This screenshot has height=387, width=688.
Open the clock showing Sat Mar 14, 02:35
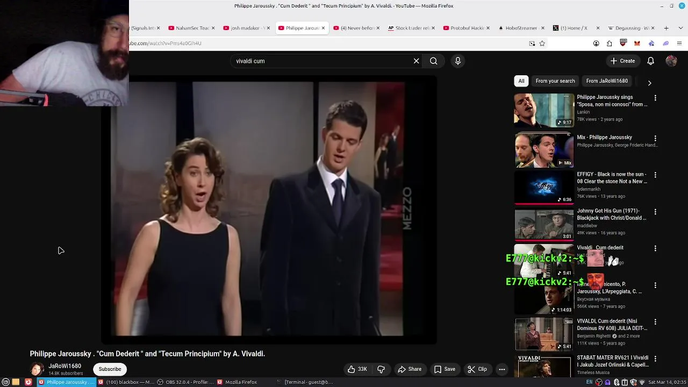click(x=667, y=382)
